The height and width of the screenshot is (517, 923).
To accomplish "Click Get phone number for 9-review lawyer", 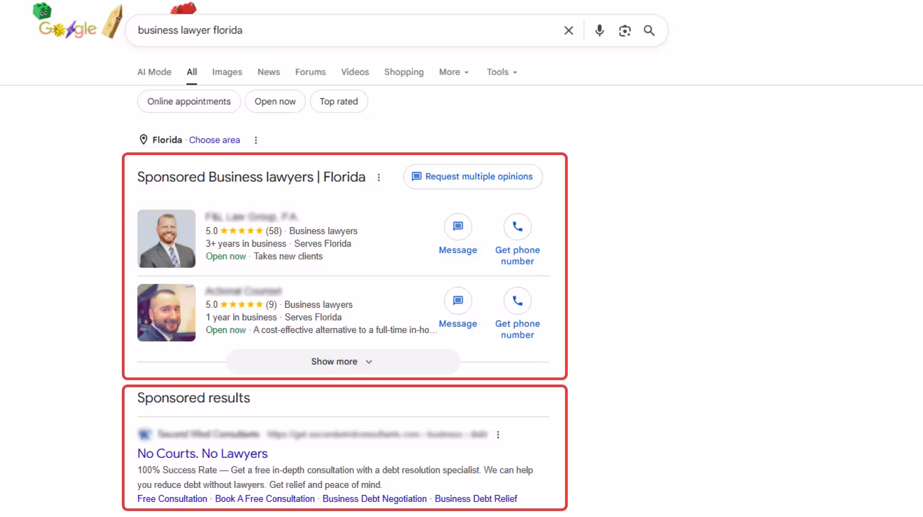I will pos(518,330).
